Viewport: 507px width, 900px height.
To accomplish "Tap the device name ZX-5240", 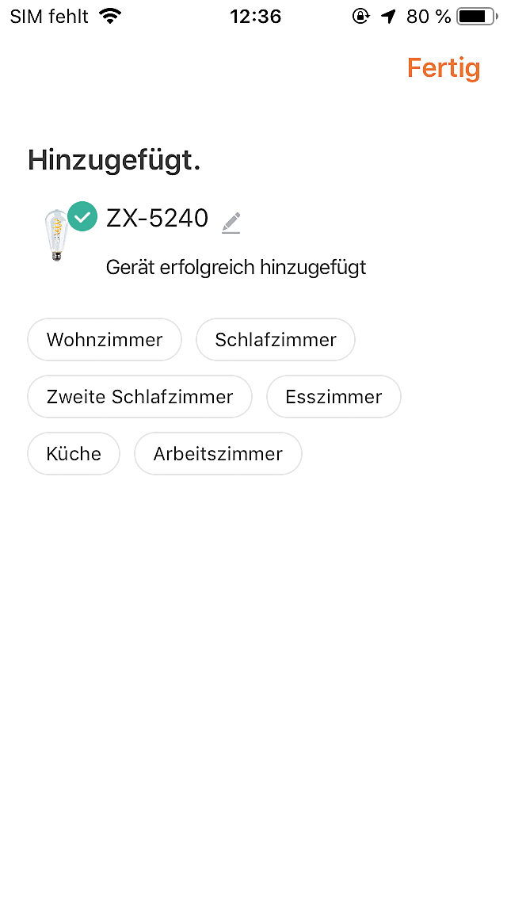I will point(157,218).
